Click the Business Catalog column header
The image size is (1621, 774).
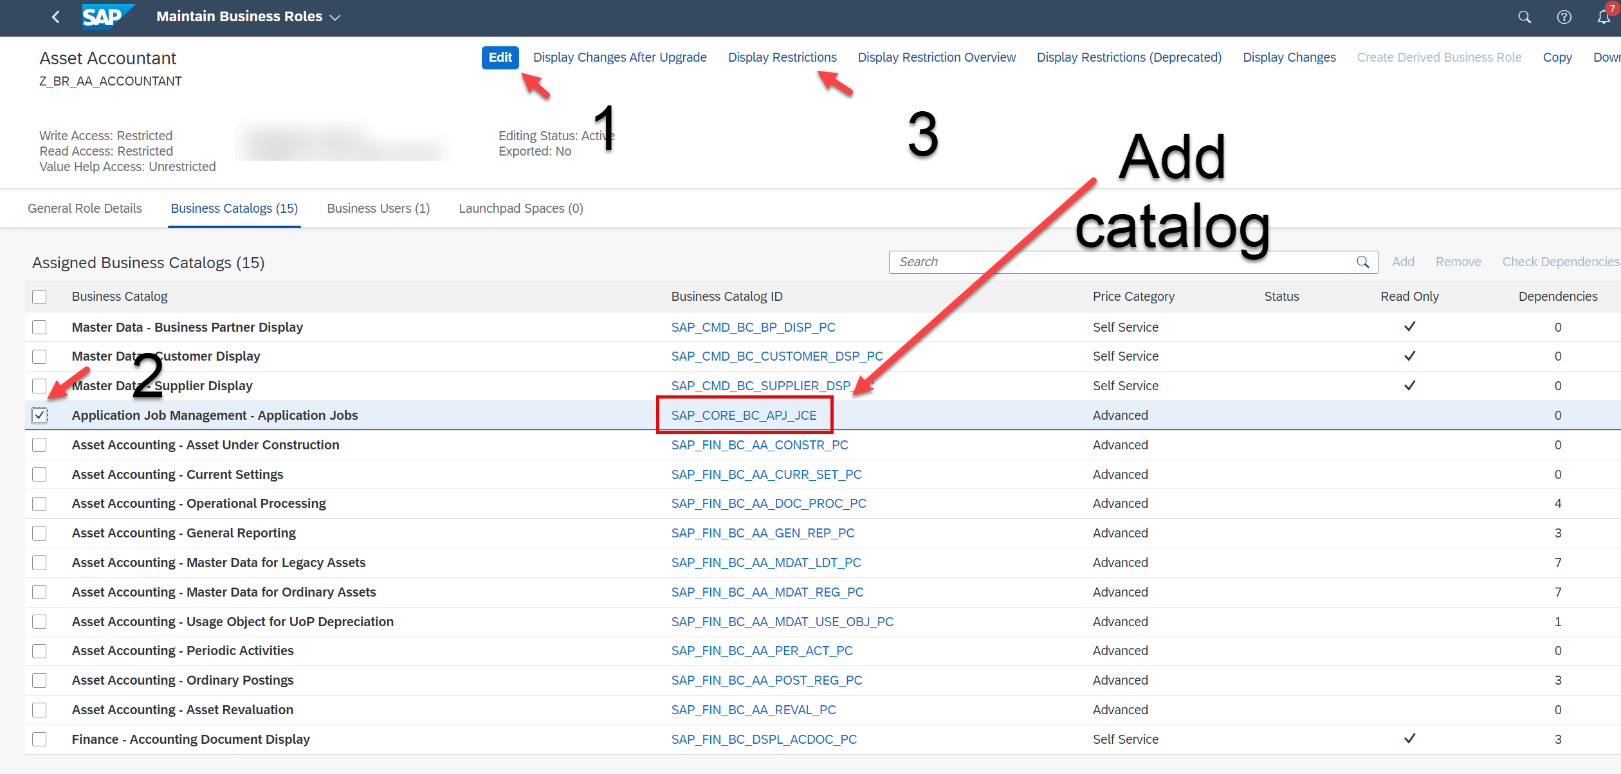click(x=120, y=296)
